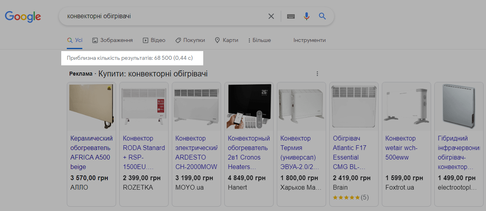Image resolution: width=486 pixels, height=211 pixels.
Task: Clear the search query with X icon
Action: coord(271,16)
